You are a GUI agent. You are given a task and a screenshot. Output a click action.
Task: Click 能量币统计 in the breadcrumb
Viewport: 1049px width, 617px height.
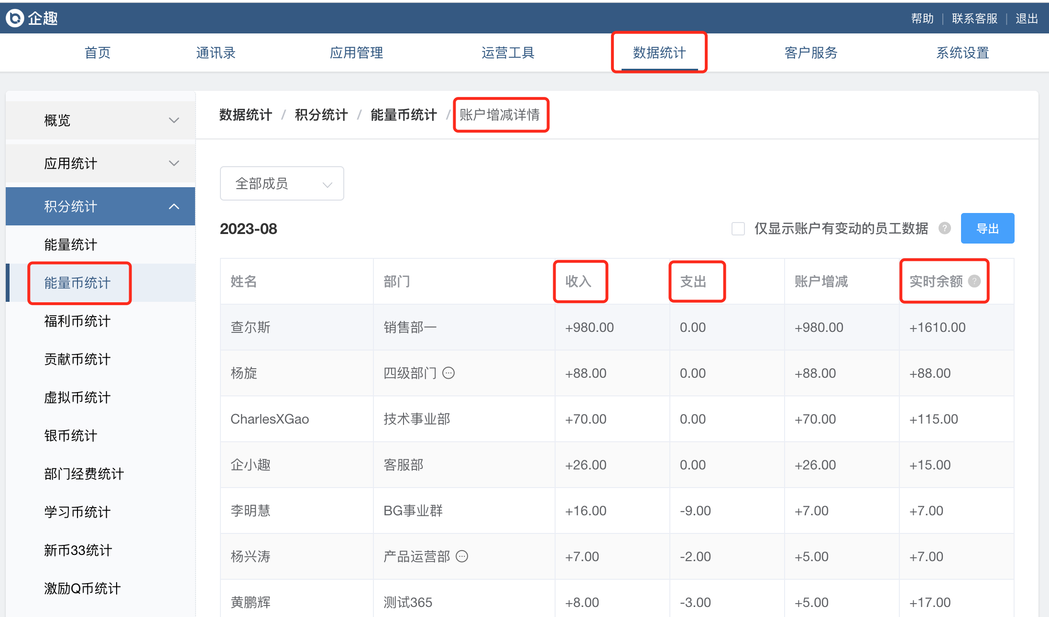(404, 115)
